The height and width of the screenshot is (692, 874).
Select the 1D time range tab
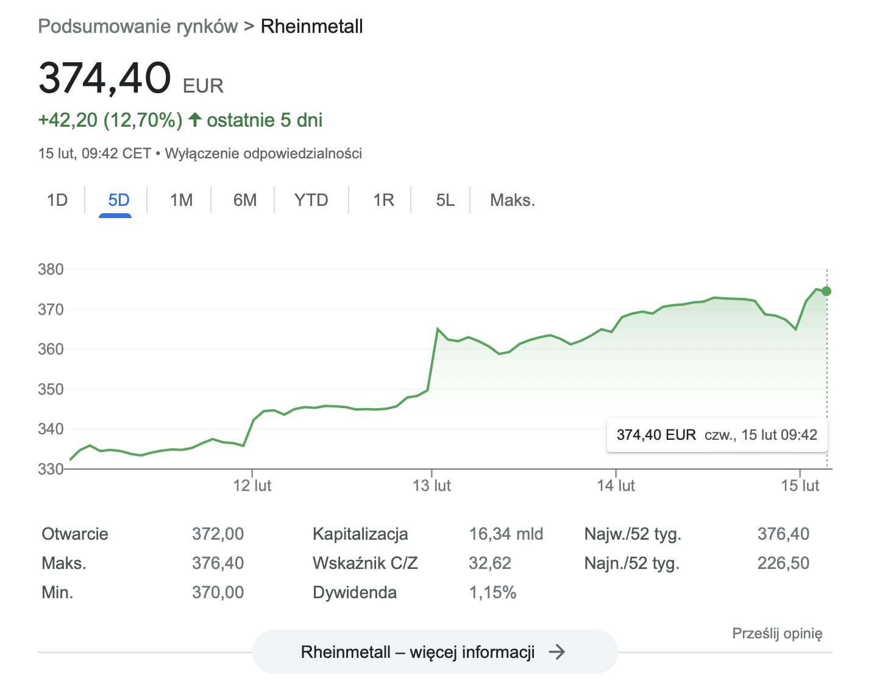[x=57, y=200]
